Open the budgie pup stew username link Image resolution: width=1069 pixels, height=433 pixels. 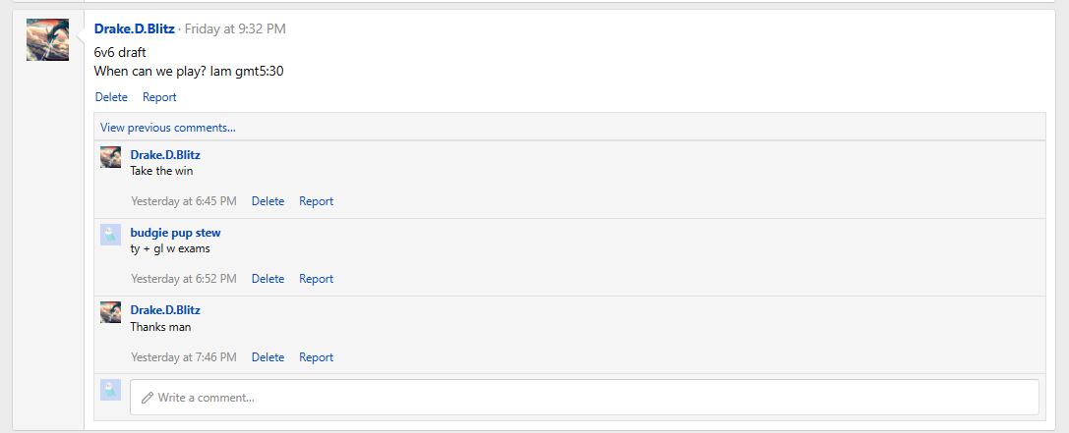pyautogui.click(x=175, y=233)
